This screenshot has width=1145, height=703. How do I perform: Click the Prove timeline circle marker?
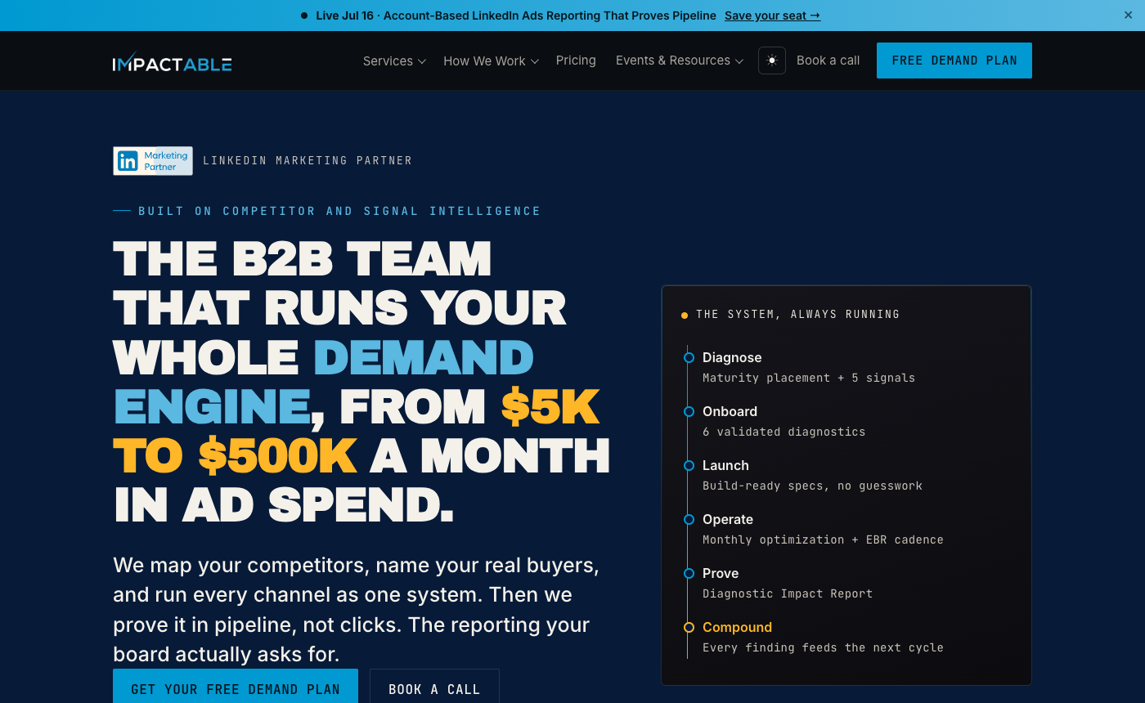(x=689, y=573)
